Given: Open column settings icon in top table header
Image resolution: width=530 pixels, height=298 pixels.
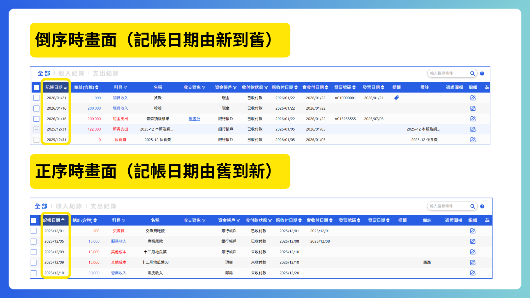Looking at the screenshot, I should coord(487,87).
